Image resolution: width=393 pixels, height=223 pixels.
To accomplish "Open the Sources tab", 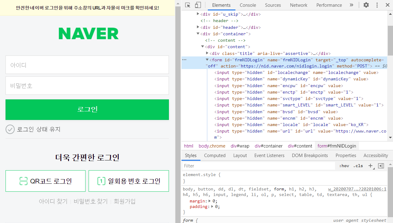I will coord(273,5).
